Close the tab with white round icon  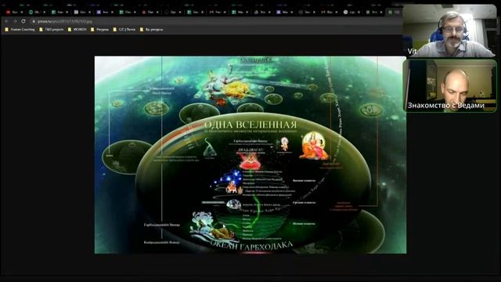(x=359, y=13)
